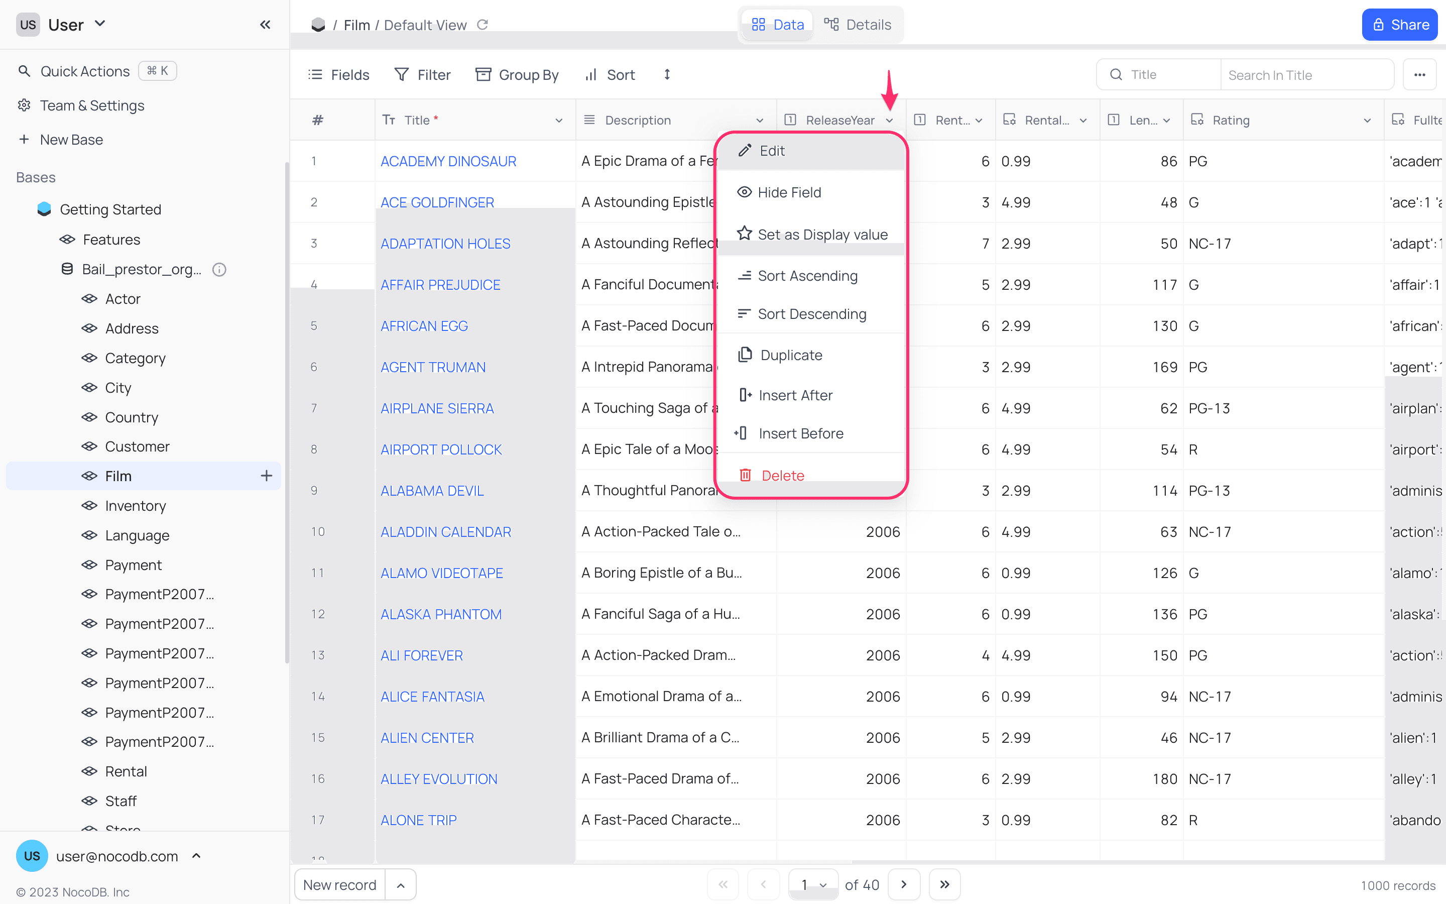Expand New record options caret

(401, 885)
